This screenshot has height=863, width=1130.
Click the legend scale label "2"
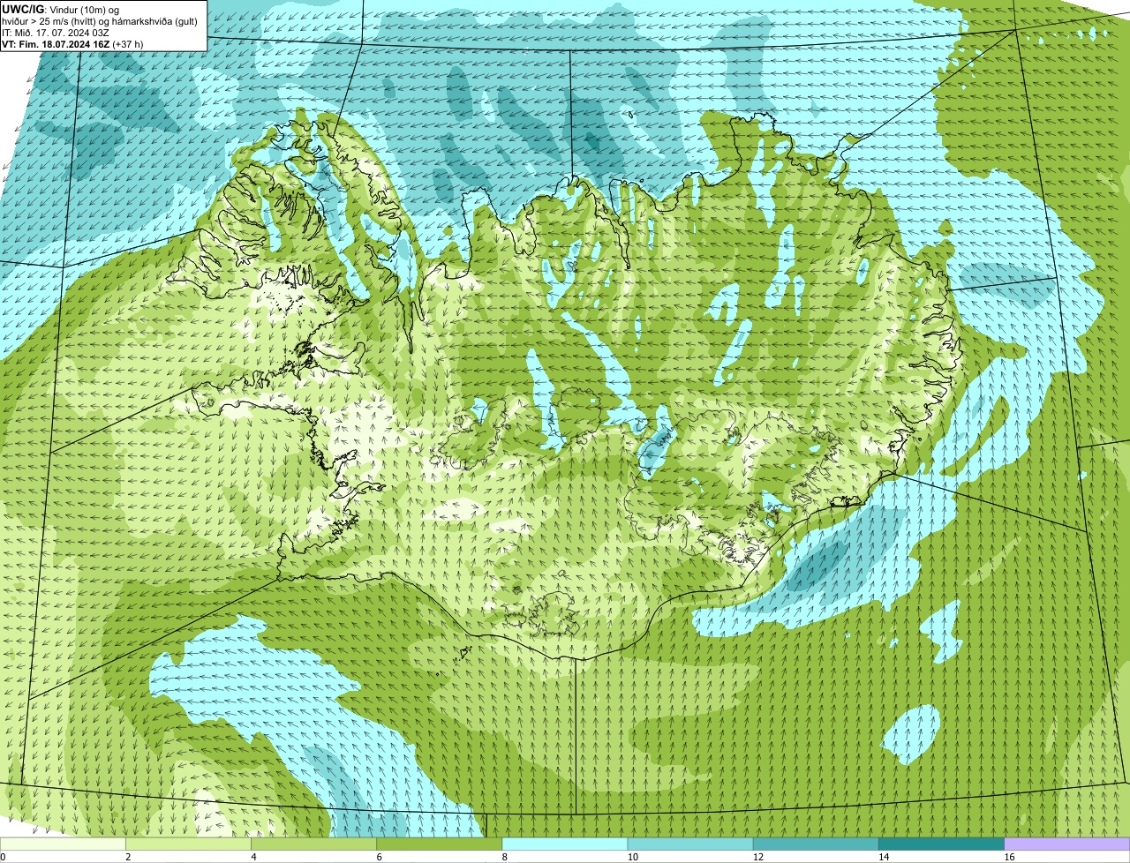coord(128,857)
